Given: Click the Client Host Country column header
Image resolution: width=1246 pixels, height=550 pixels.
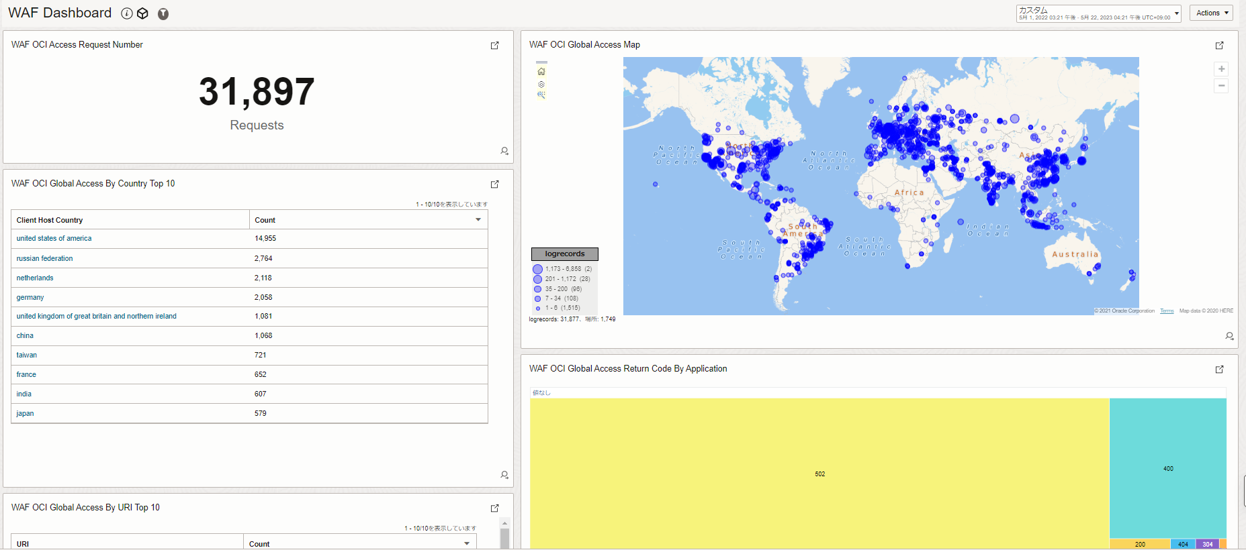Looking at the screenshot, I should pos(50,220).
